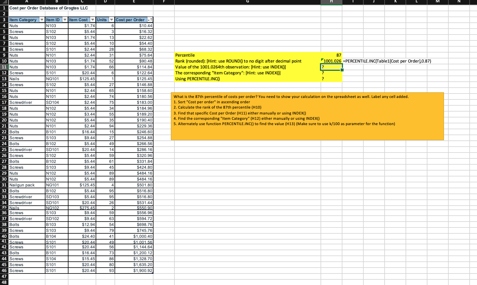Open the Item Cost filter dropdown
Screen dimensions: 477x285
click(x=93, y=20)
